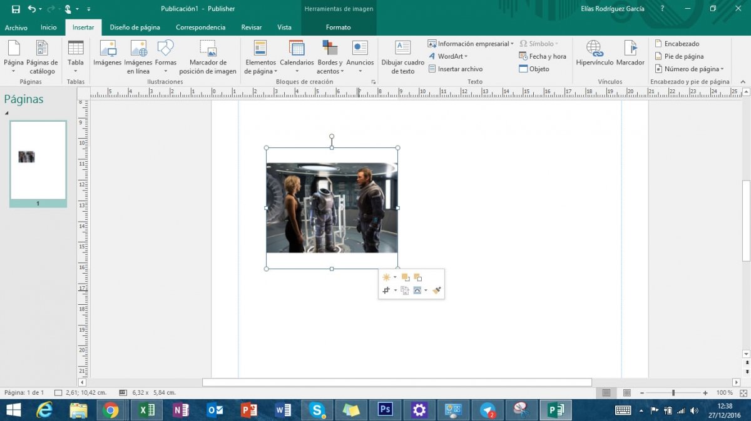Screen dimensions: 751x421
Task: Click the horizontal scrollbar of the page
Action: (x=397, y=382)
